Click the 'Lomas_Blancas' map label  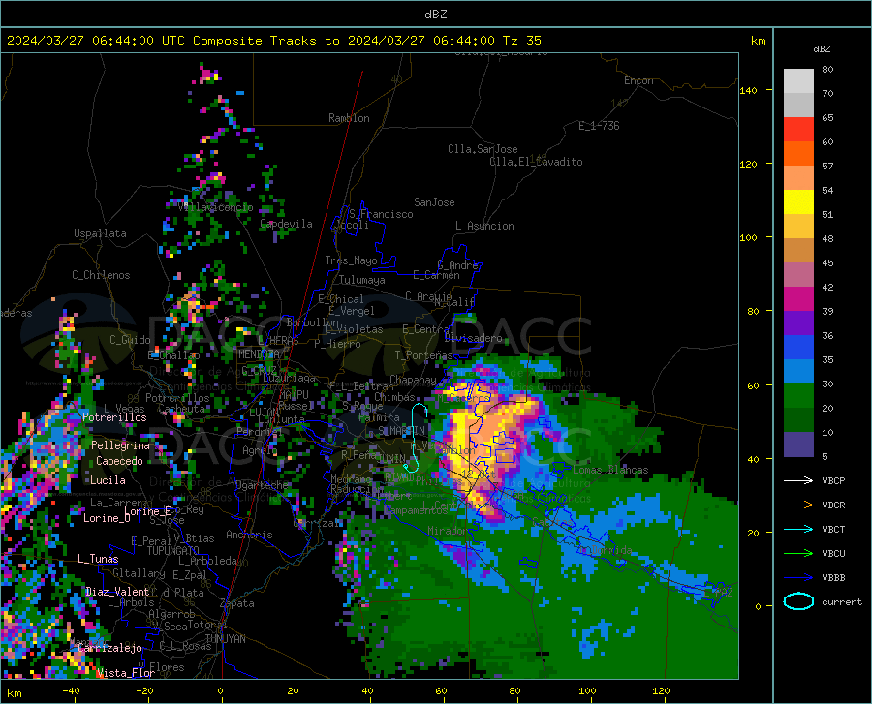[610, 470]
